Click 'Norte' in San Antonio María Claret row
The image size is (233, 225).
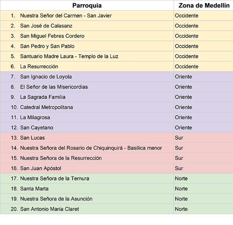point(181,209)
